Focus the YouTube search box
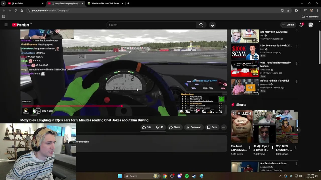Viewport: 321px width, 180px height. [x=151, y=25]
